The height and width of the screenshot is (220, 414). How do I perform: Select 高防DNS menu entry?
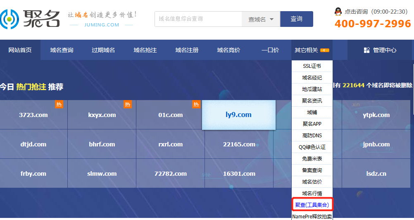(312, 136)
